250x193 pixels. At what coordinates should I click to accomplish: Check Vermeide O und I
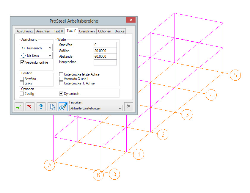point(61,79)
